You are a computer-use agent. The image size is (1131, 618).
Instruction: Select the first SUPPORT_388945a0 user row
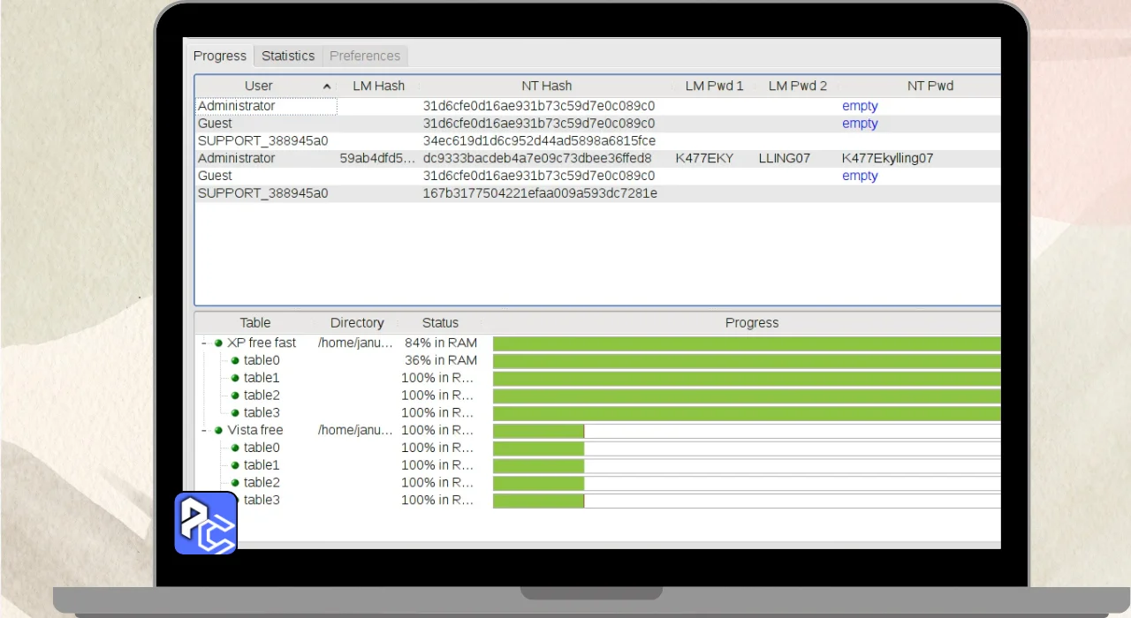pyautogui.click(x=263, y=140)
